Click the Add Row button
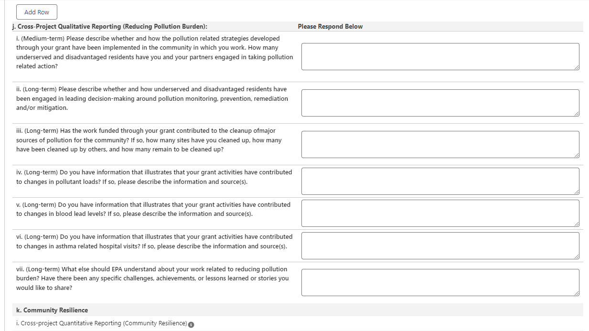This screenshot has height=331, width=589. click(x=37, y=12)
